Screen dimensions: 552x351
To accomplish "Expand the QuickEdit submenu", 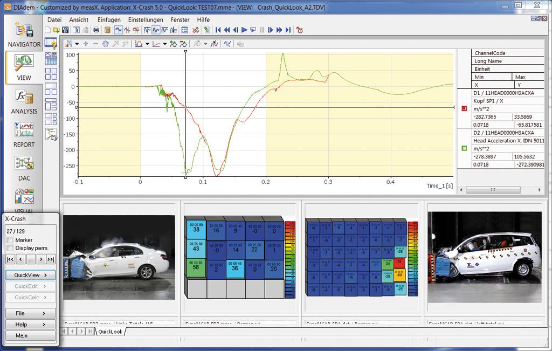I will point(31,286).
